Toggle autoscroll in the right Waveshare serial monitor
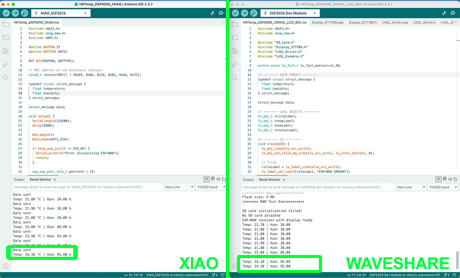The image size is (460, 278). tap(439, 179)
